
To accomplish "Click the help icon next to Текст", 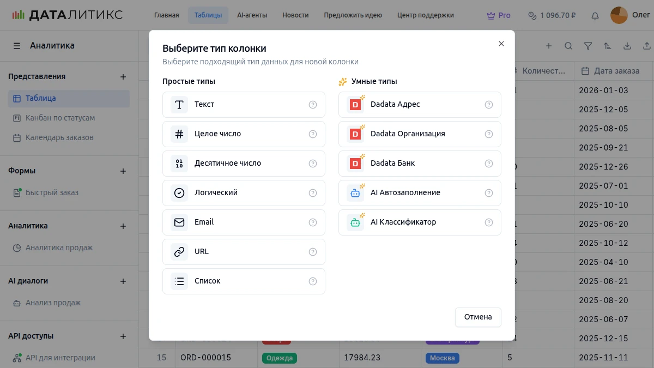I will click(x=313, y=105).
